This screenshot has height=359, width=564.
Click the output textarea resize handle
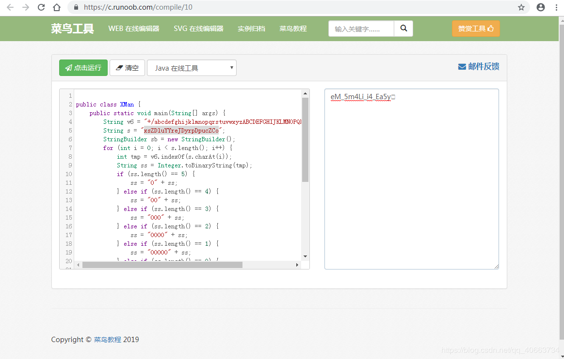point(497,267)
